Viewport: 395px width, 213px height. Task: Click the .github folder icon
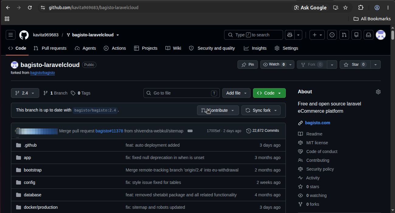click(x=19, y=145)
